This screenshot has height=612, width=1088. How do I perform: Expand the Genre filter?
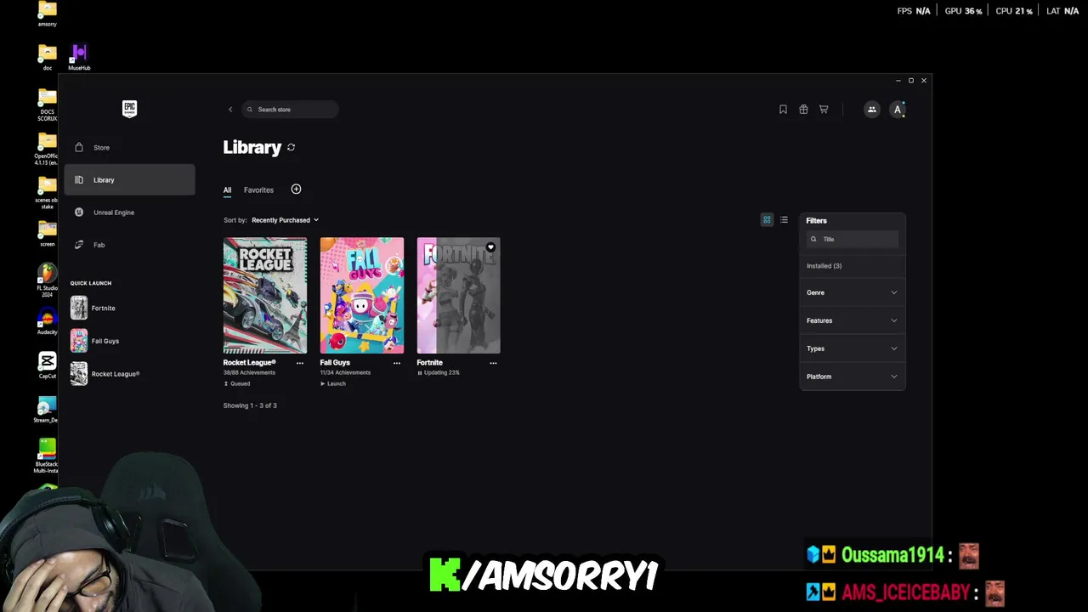[852, 292]
